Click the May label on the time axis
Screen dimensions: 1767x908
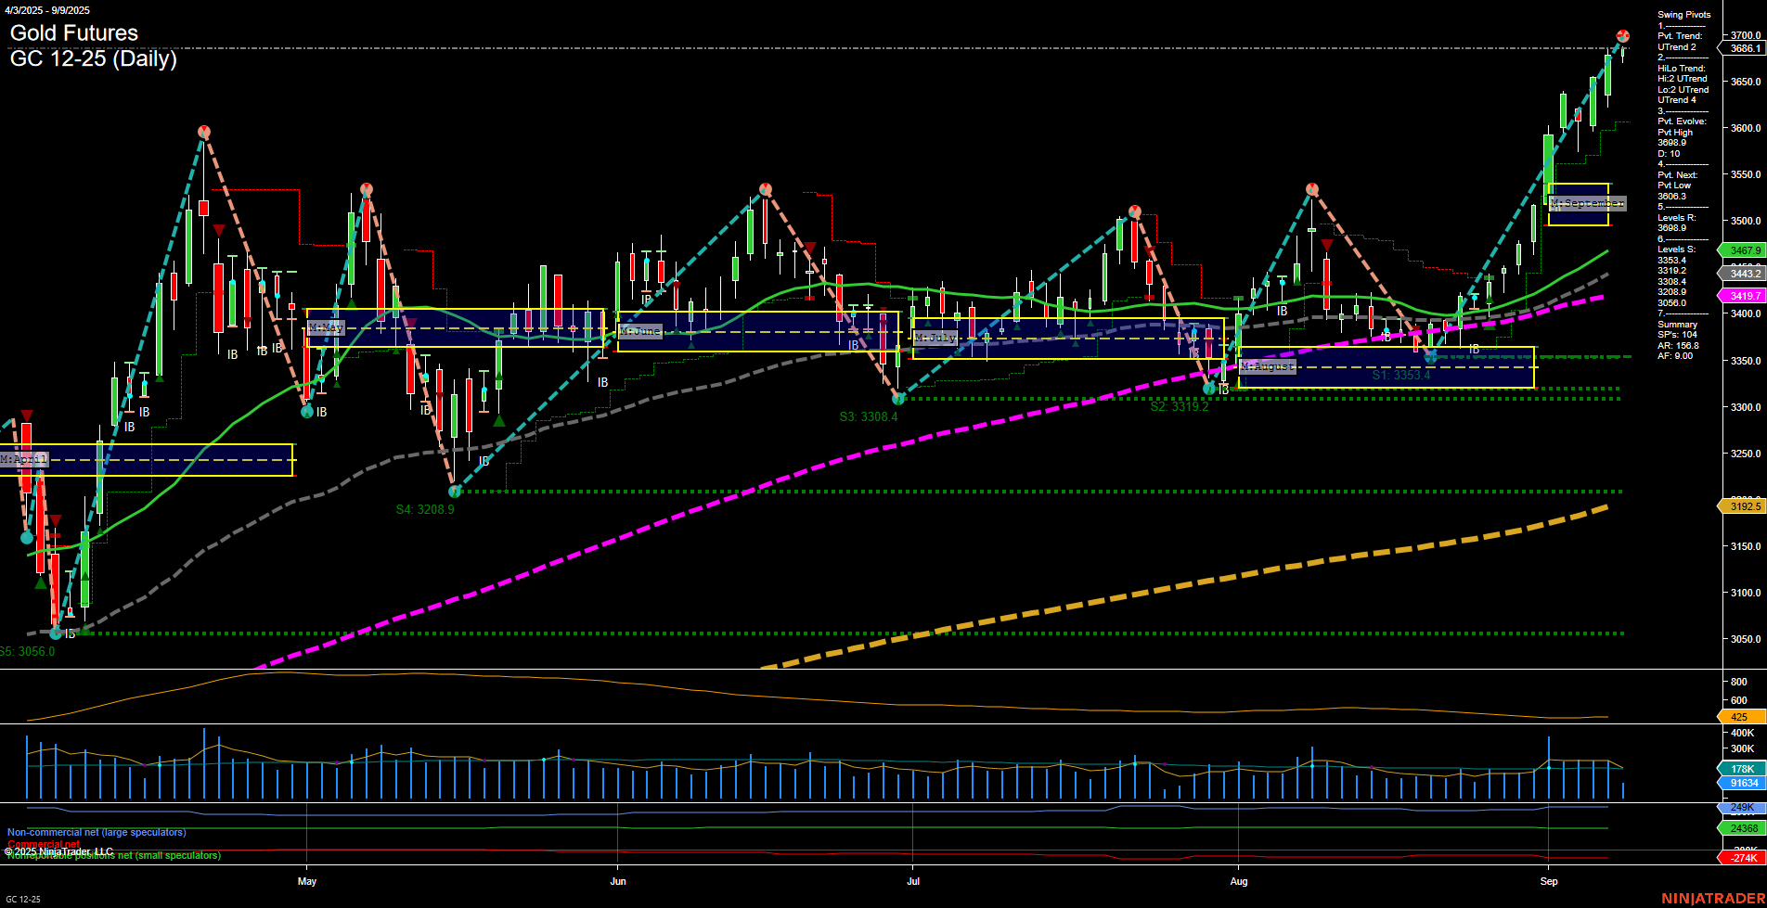(x=307, y=882)
